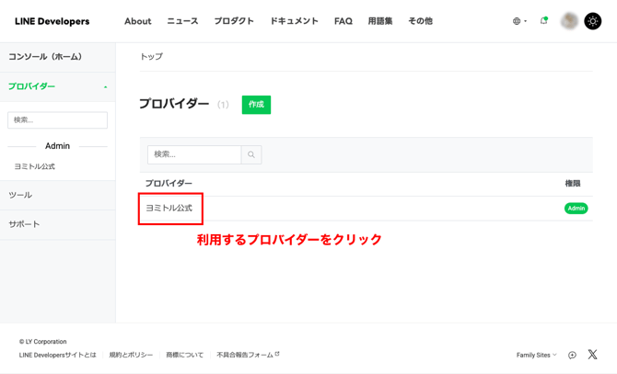
Task: Select ヨミトル公式 in the sidebar
Action: 35,166
